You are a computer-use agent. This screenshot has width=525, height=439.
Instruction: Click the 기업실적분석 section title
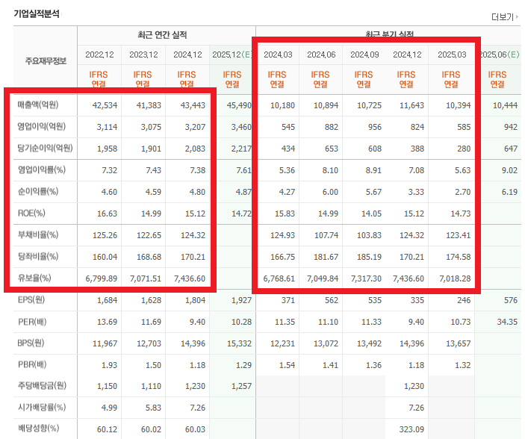tap(37, 13)
